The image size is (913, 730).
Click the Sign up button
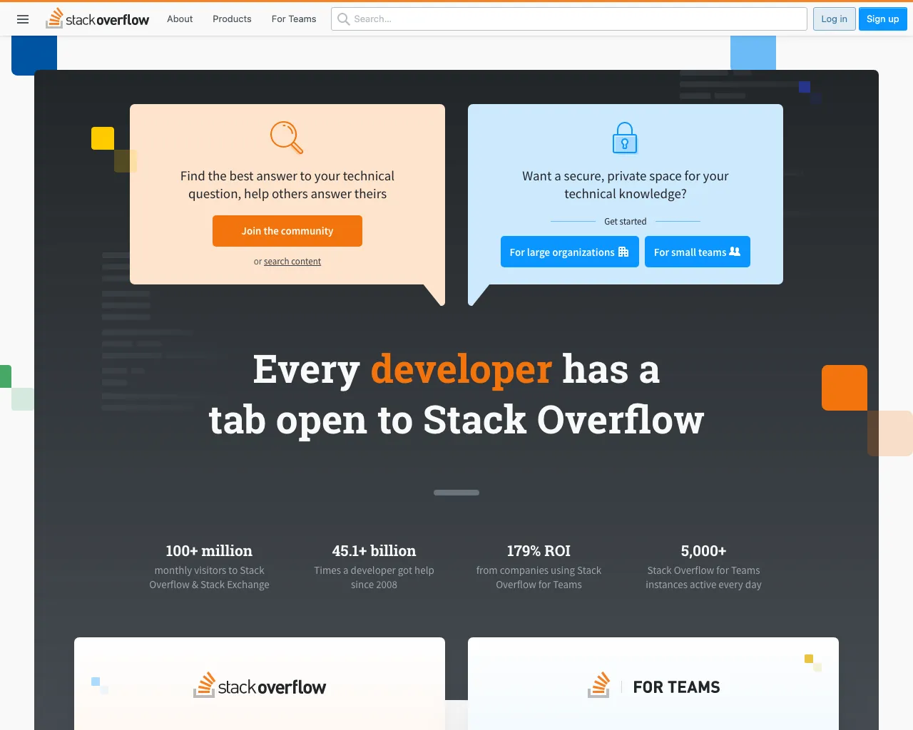[882, 19]
